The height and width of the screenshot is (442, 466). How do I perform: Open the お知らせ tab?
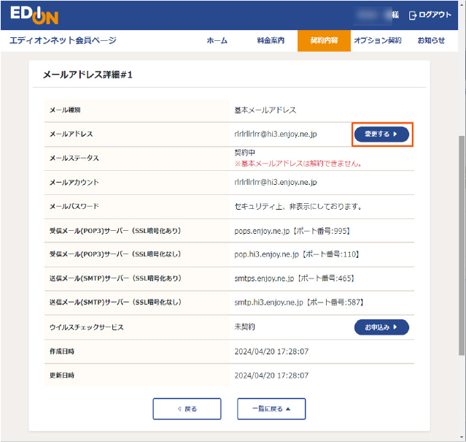[431, 41]
